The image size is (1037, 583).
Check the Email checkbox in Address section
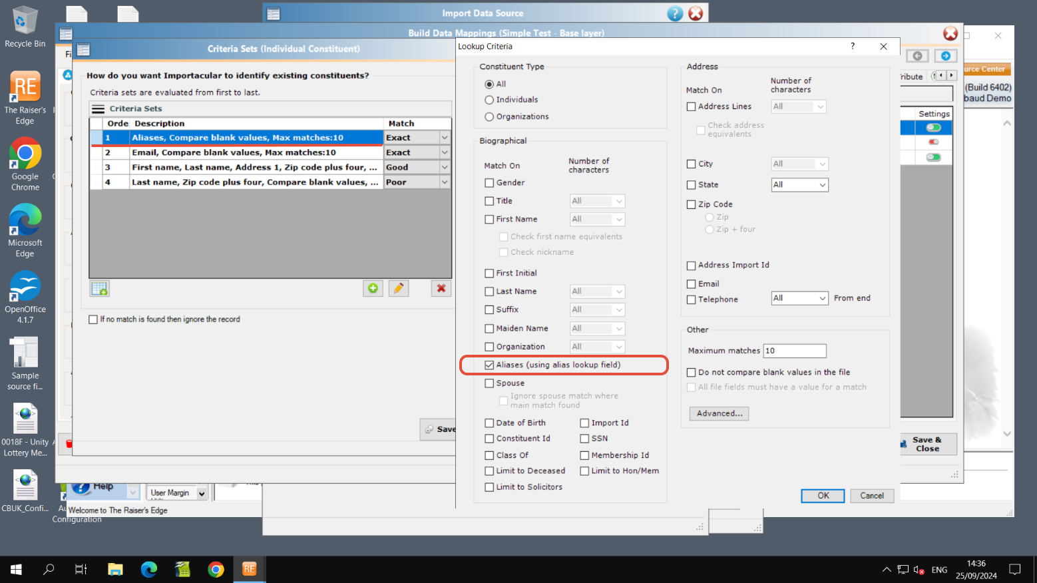pyautogui.click(x=691, y=284)
